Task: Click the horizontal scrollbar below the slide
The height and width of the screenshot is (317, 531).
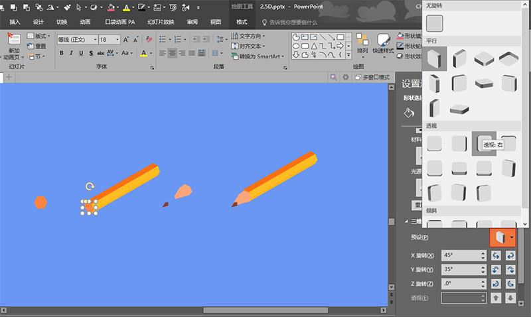Action: [x=265, y=310]
